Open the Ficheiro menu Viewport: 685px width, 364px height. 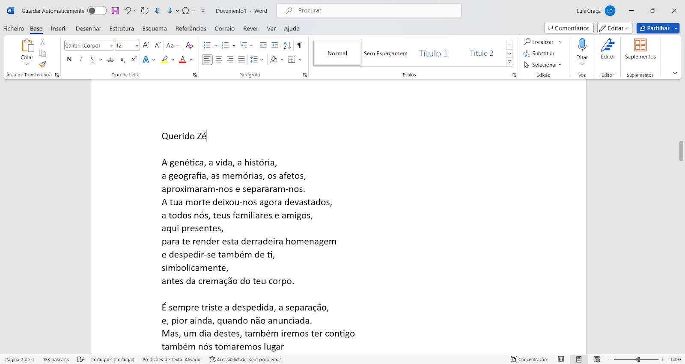pyautogui.click(x=14, y=29)
